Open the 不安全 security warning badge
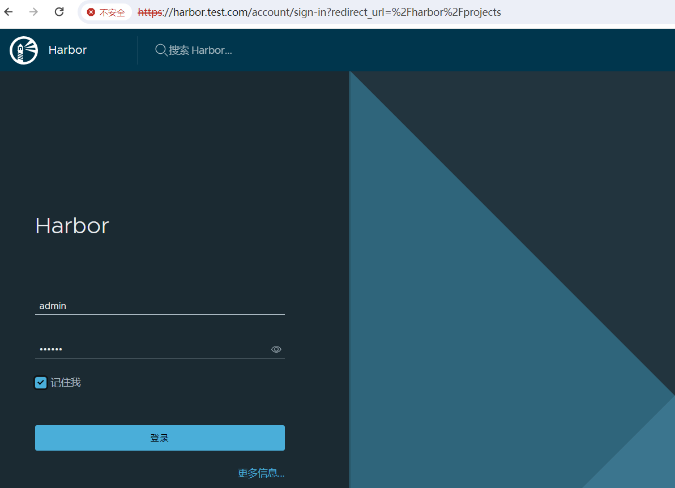 click(106, 12)
